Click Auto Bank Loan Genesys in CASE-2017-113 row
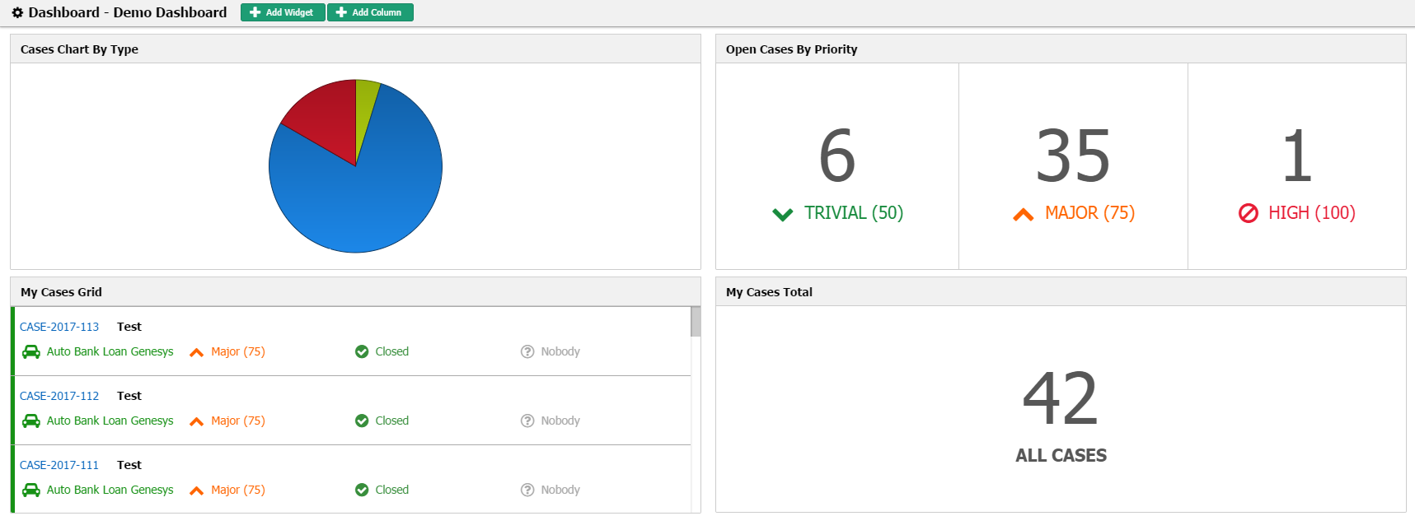Viewport: 1415px width, 516px height. point(110,351)
